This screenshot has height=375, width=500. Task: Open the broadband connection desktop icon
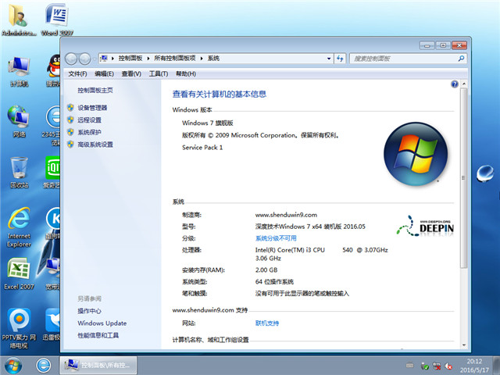52,273
